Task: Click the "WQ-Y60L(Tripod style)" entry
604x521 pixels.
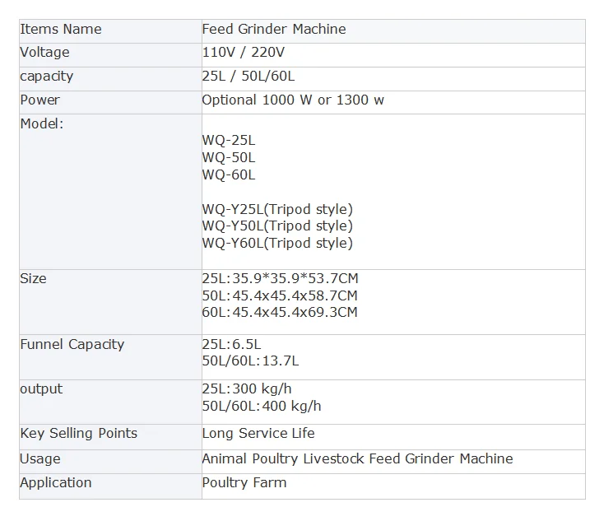Action: [x=277, y=244]
